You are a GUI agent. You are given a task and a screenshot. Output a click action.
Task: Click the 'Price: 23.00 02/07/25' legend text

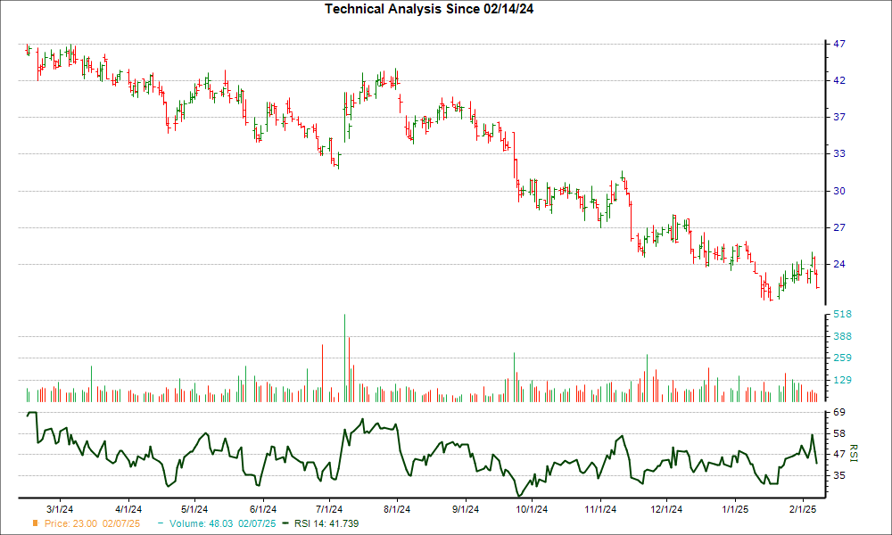(x=92, y=523)
